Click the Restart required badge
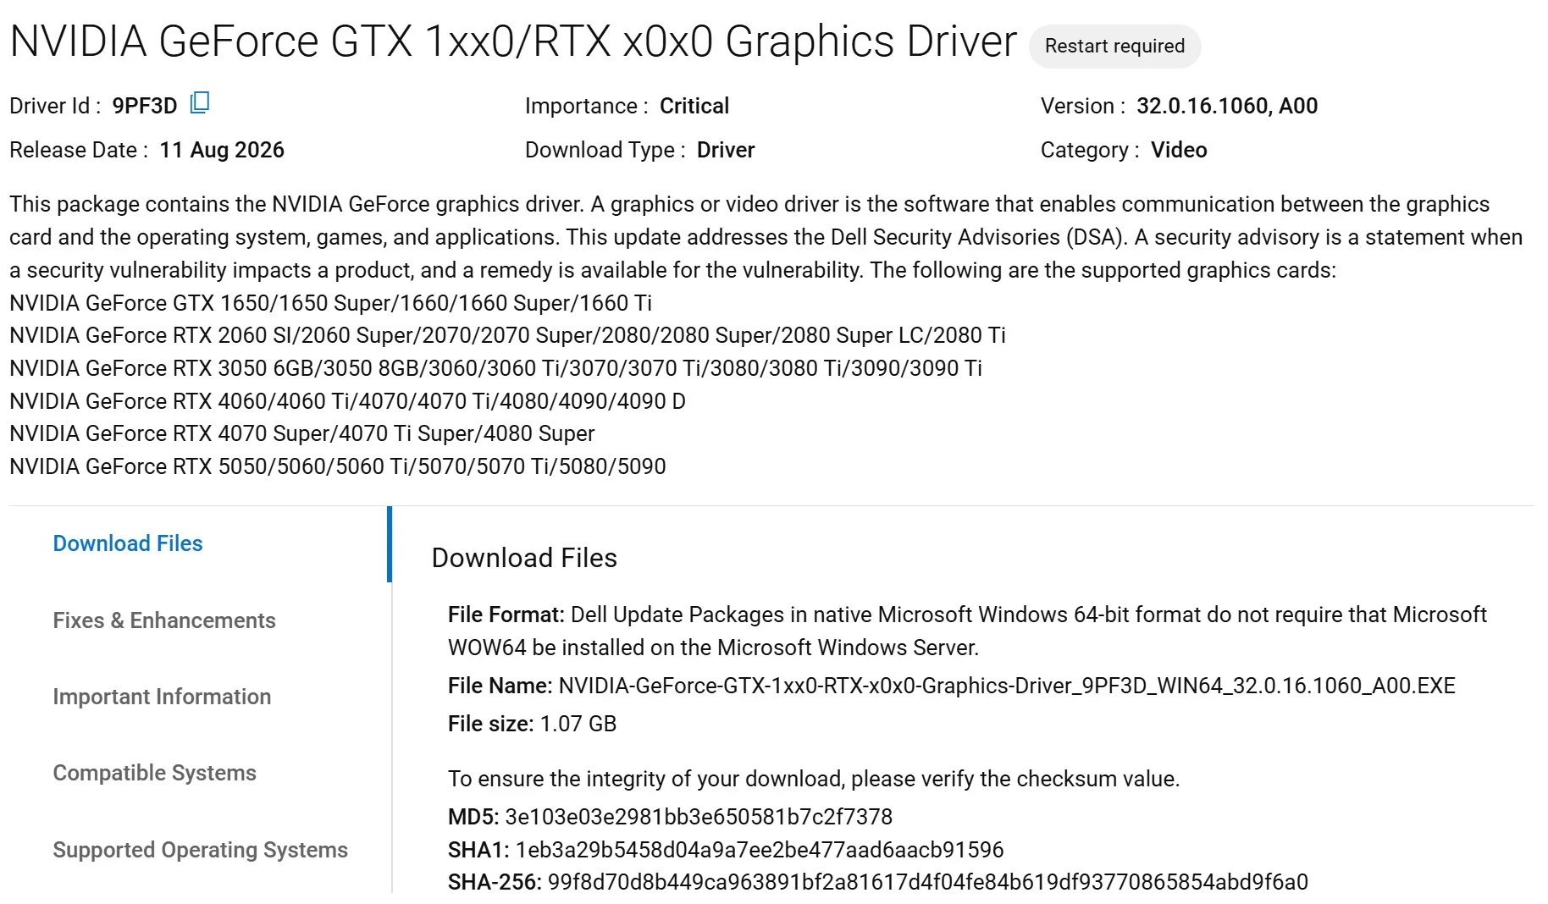The height and width of the screenshot is (904, 1548). coord(1114,46)
